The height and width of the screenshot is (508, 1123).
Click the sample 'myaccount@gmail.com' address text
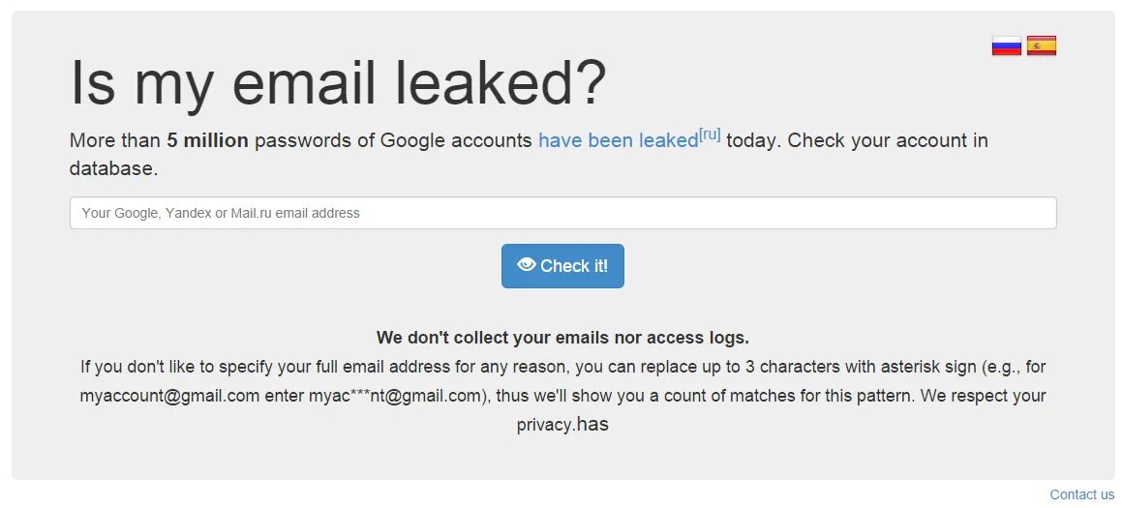[169, 396]
